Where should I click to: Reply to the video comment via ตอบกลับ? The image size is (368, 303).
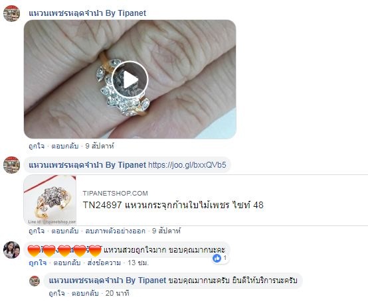[65, 146]
